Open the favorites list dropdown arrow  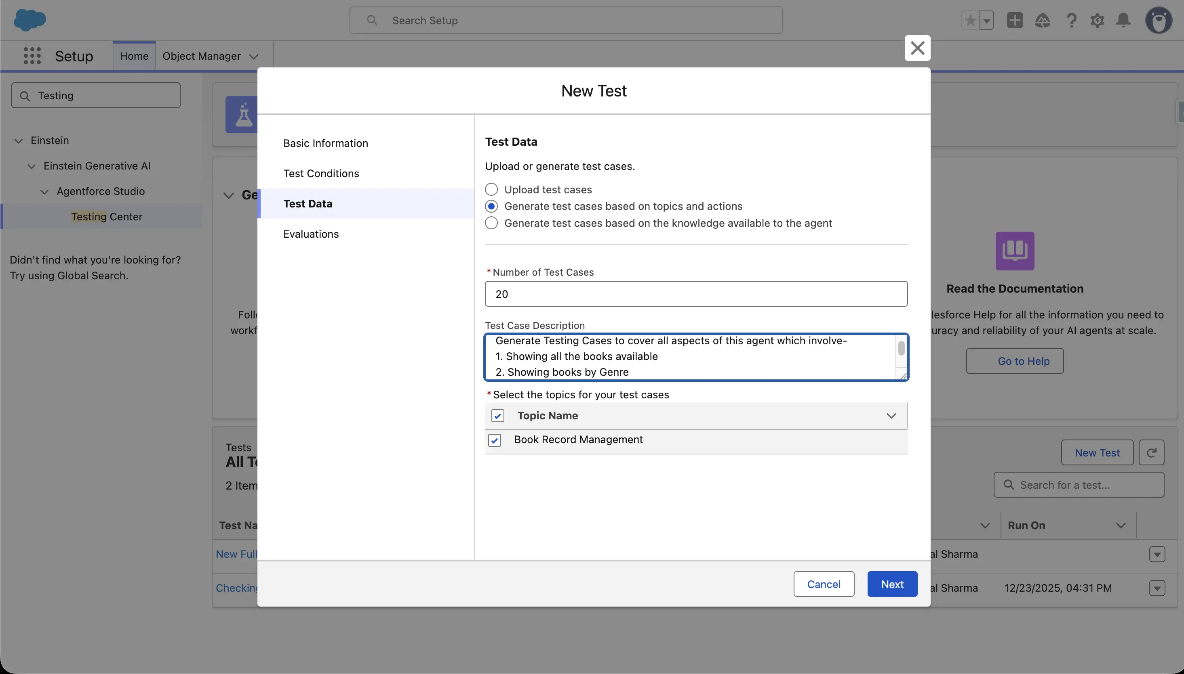coord(986,20)
